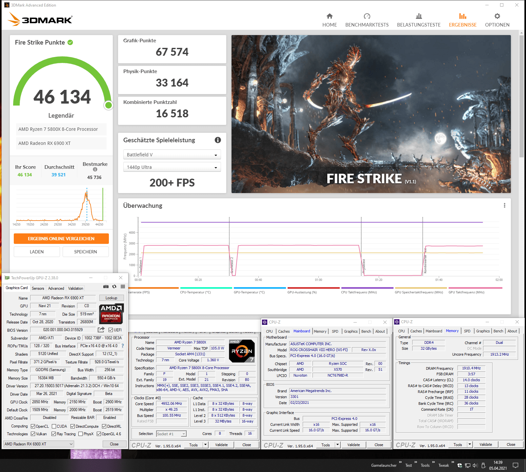
Task: Click the 3DMark logo
Action: click(40, 19)
